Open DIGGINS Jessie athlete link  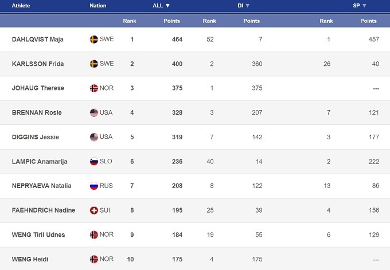(x=36, y=138)
